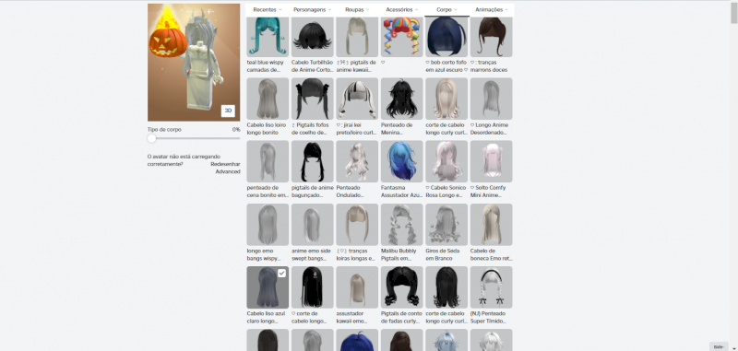
Task: Expand the Acessórios dropdown menu
Action: point(402,9)
